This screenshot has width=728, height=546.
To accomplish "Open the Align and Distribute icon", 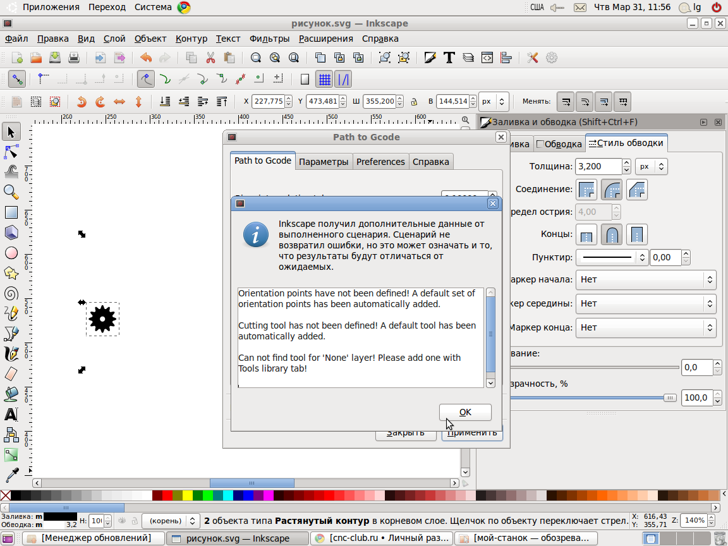I will 506,58.
